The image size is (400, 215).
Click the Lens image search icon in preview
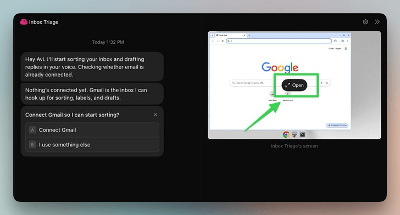coord(327,83)
